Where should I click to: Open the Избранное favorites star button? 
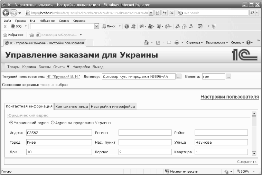pos(13,35)
